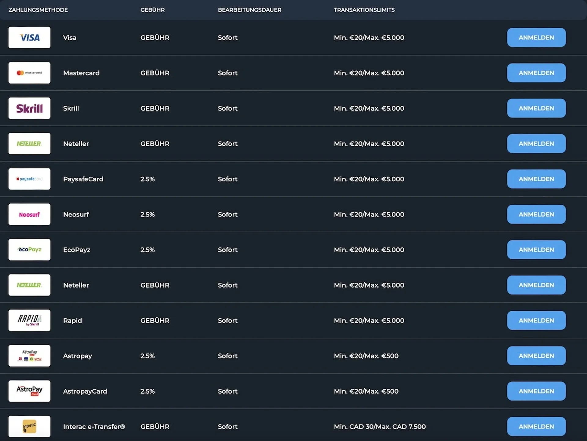The image size is (587, 441).
Task: Click the Neteller logo above Rapid row
Action: 29,285
